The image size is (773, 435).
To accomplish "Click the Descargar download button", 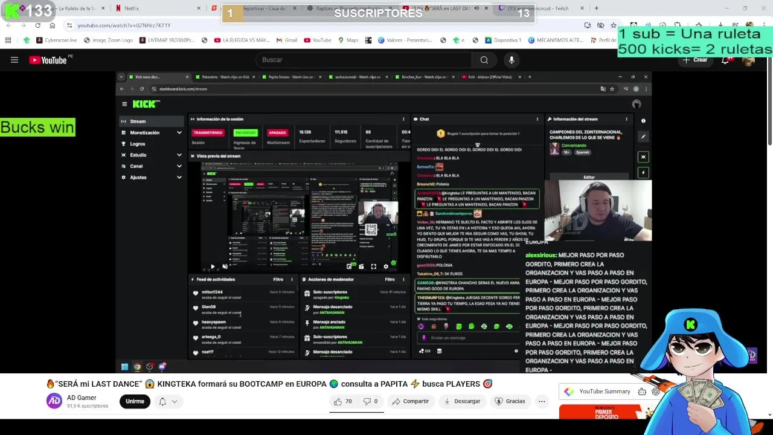I will [x=462, y=401].
